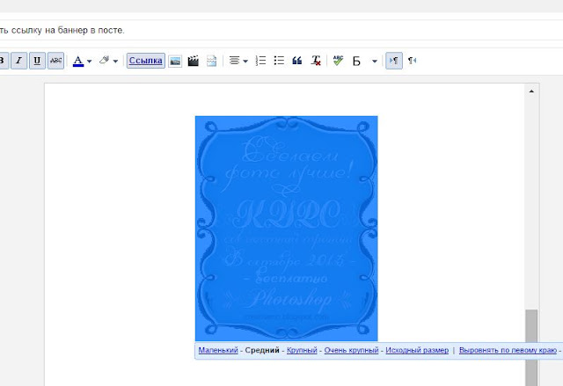Apply text background highlight color
563x386 pixels.
click(x=105, y=61)
